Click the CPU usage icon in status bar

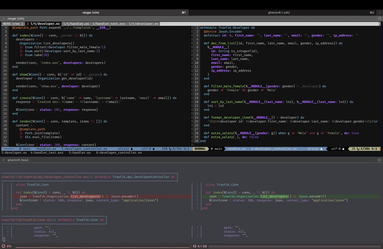click(x=3, y=246)
